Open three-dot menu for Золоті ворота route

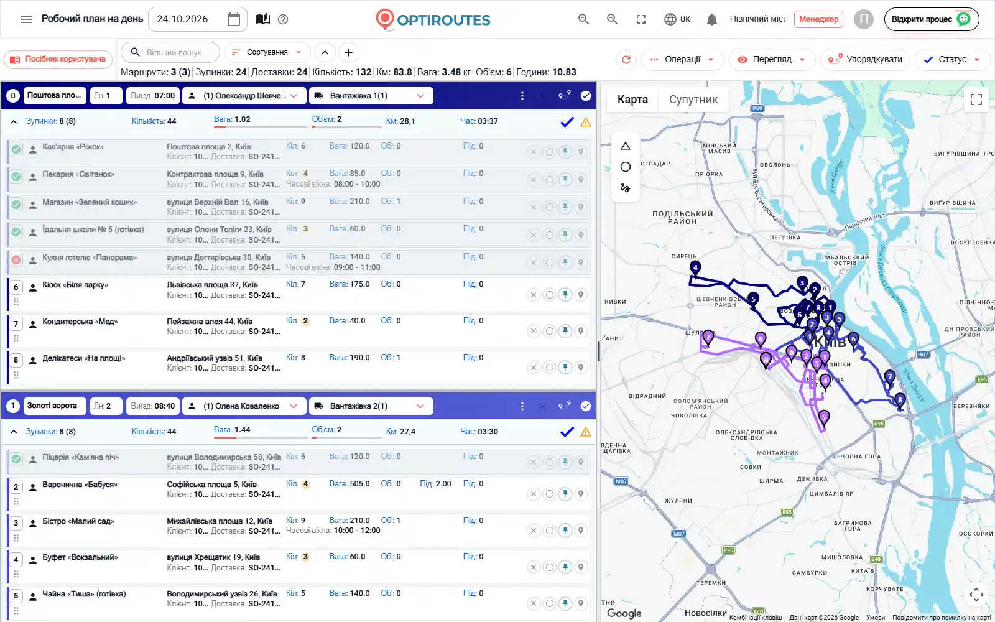[522, 406]
